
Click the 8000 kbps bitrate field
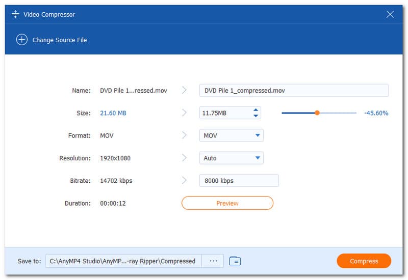click(239, 180)
